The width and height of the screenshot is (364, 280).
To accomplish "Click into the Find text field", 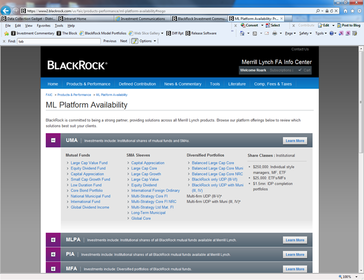I will point(59,41).
